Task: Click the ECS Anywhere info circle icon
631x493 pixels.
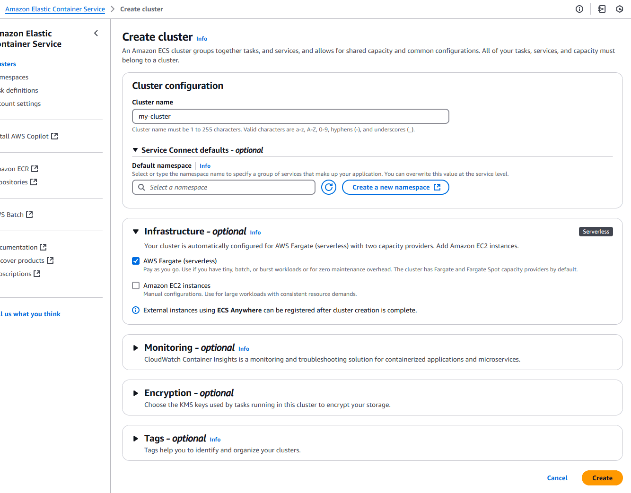Action: 136,310
